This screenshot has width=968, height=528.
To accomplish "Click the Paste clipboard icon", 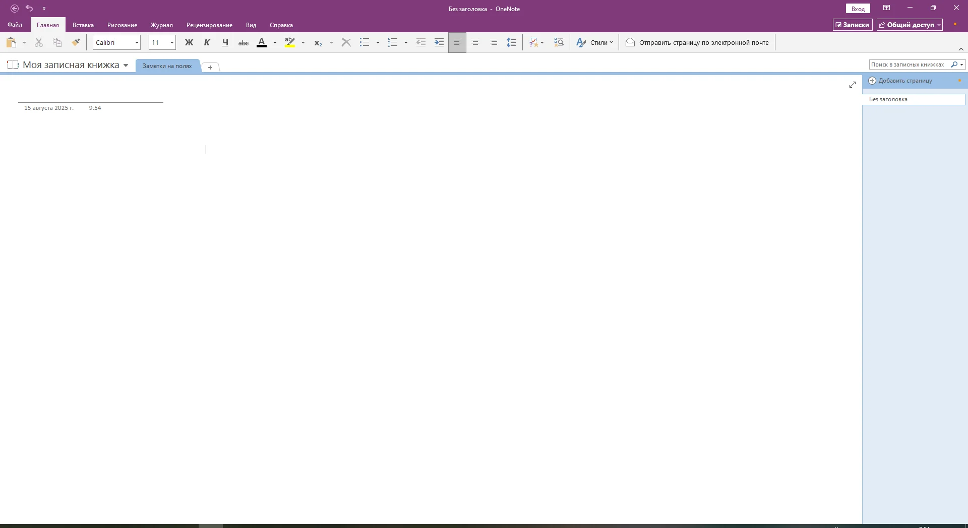I will point(11,43).
